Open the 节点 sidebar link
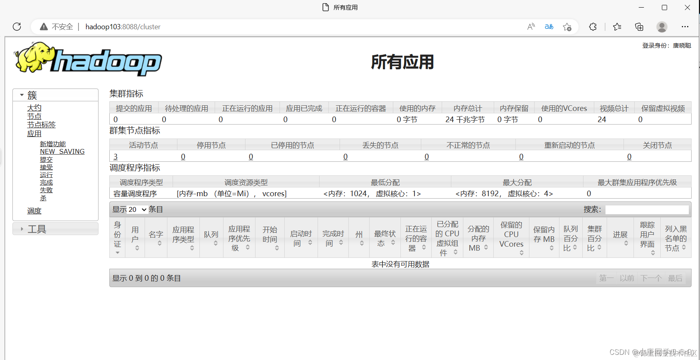The width and height of the screenshot is (700, 360). (x=34, y=116)
